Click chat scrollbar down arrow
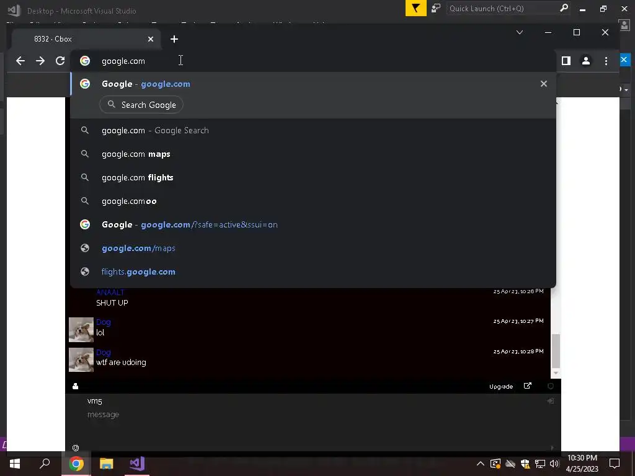 coord(556,373)
